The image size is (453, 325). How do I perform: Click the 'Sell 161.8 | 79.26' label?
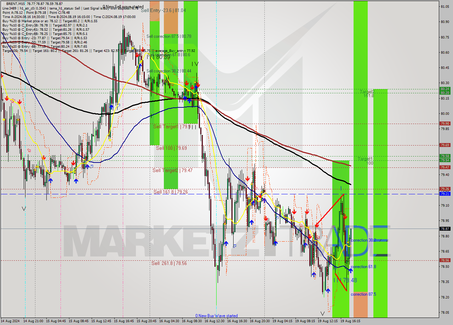point(171,192)
